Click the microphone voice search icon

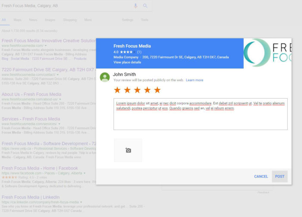135,6
